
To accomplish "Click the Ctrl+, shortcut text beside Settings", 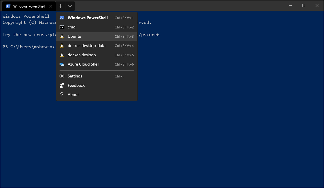I will click(x=119, y=76).
